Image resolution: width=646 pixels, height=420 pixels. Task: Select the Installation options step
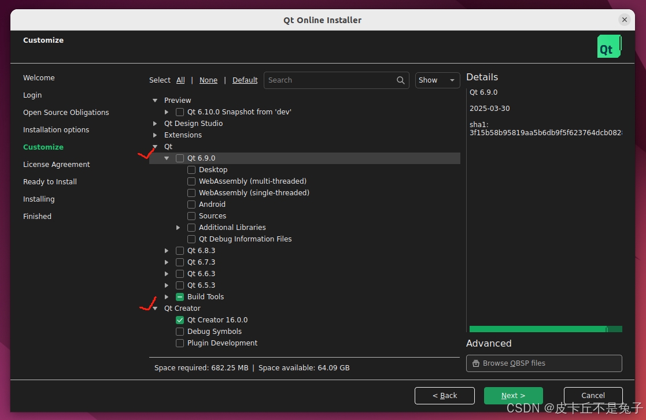pyautogui.click(x=56, y=129)
